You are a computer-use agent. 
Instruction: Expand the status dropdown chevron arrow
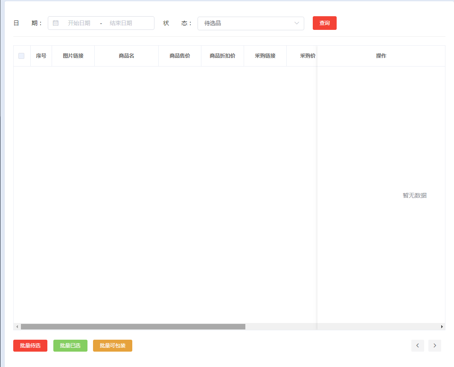click(x=297, y=23)
